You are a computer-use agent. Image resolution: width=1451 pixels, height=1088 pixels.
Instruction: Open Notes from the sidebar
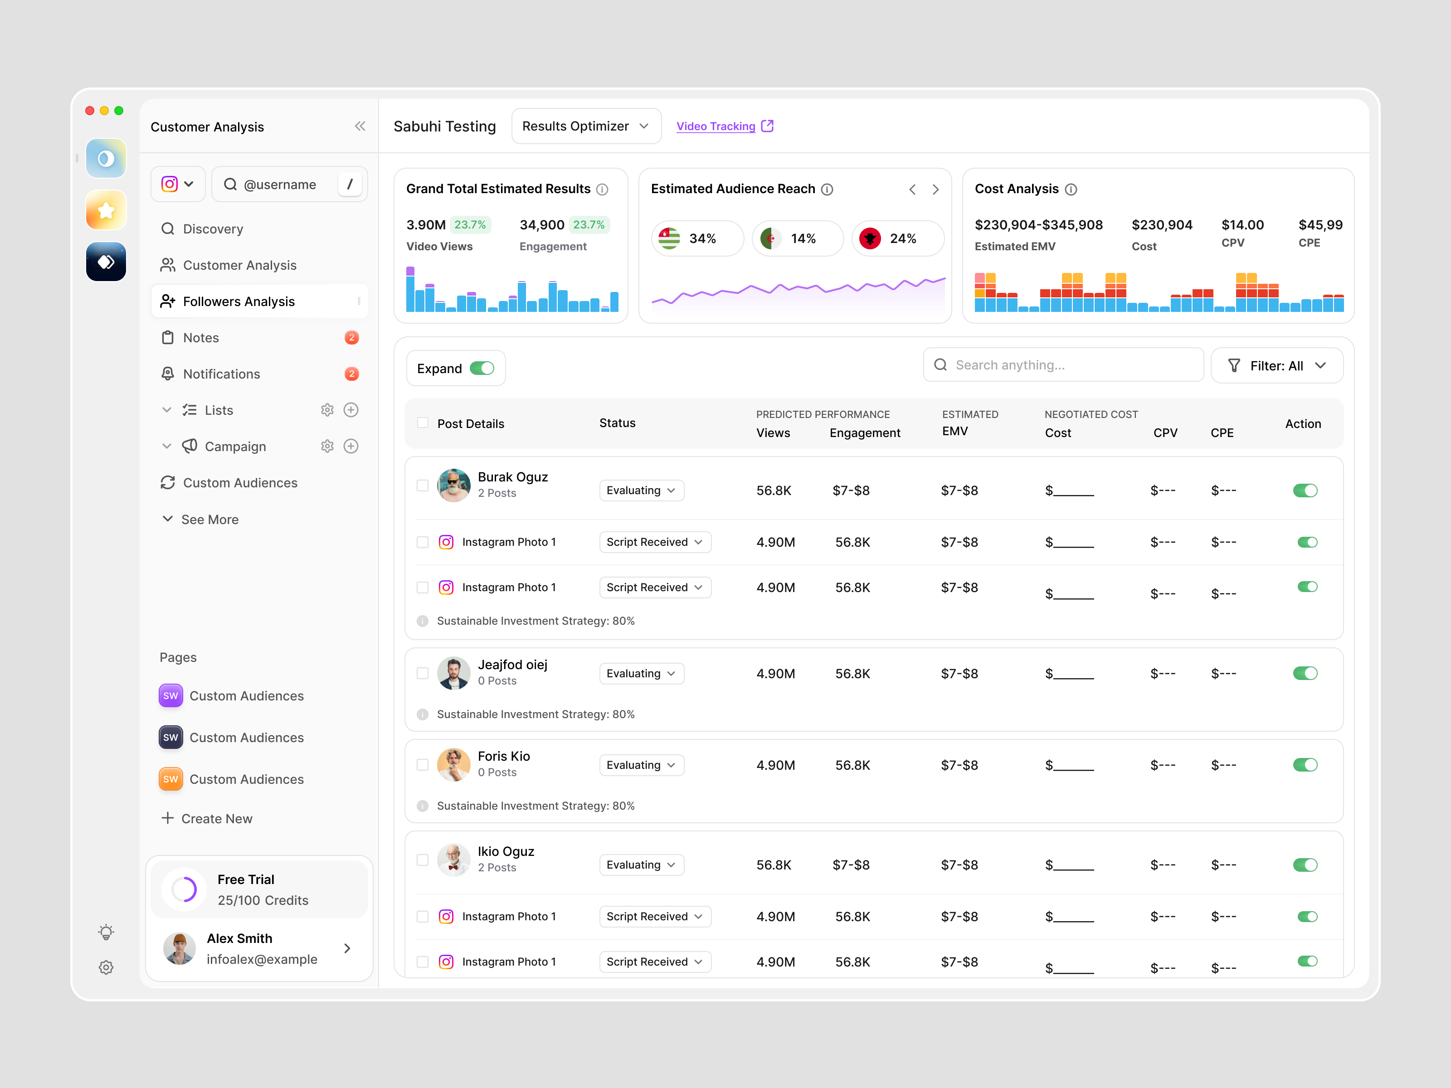[x=201, y=337]
